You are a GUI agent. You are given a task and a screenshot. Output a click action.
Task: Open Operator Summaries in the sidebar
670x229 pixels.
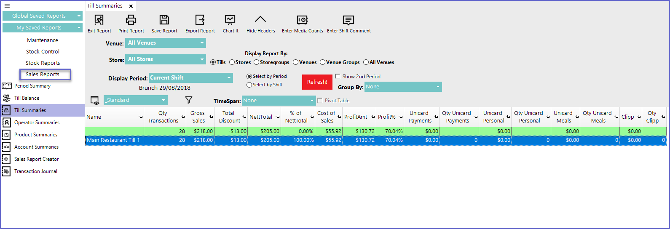pos(37,122)
